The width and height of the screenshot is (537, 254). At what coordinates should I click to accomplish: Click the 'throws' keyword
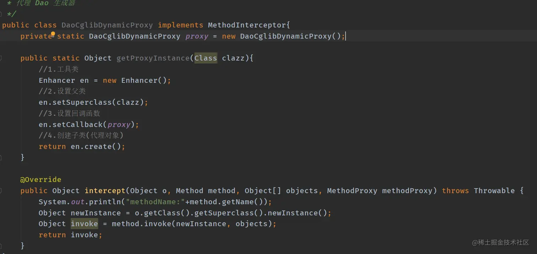tap(455, 191)
